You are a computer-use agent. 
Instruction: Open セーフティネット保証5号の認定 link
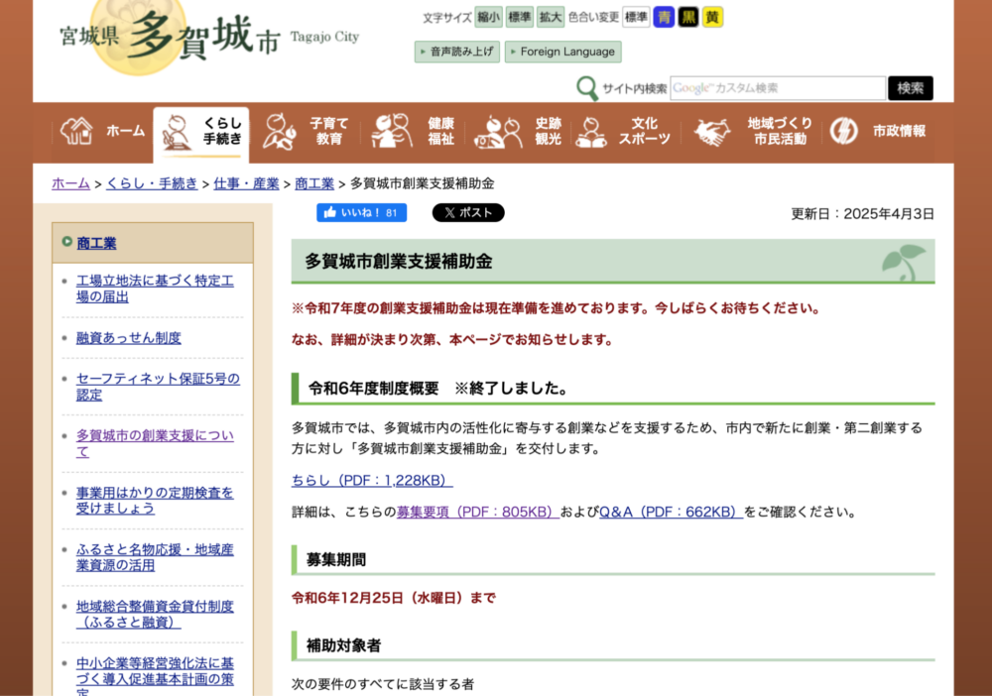click(158, 387)
